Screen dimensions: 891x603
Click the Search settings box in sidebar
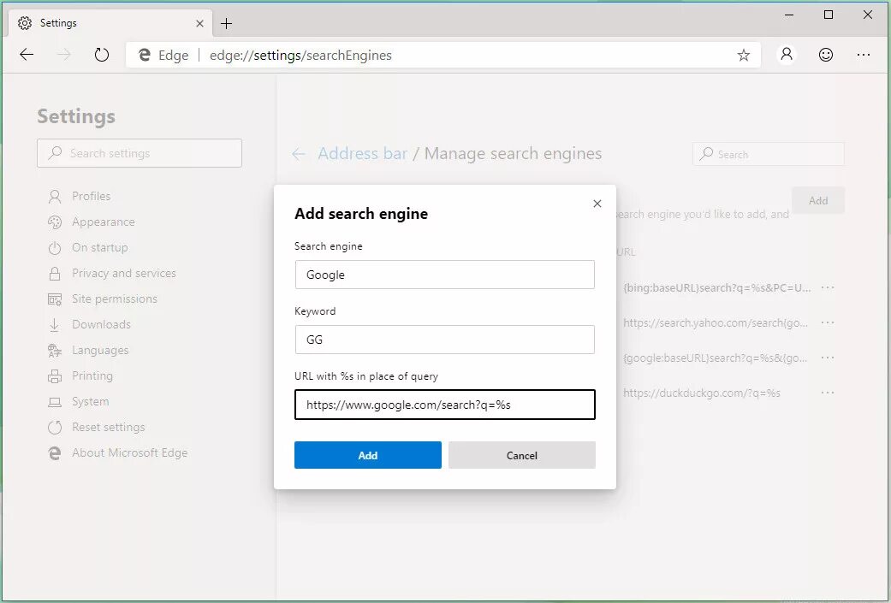coord(140,153)
